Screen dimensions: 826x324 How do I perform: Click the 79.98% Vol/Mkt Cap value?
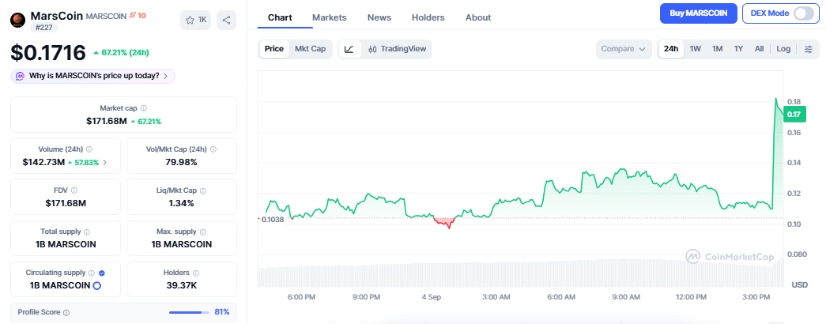[179, 162]
